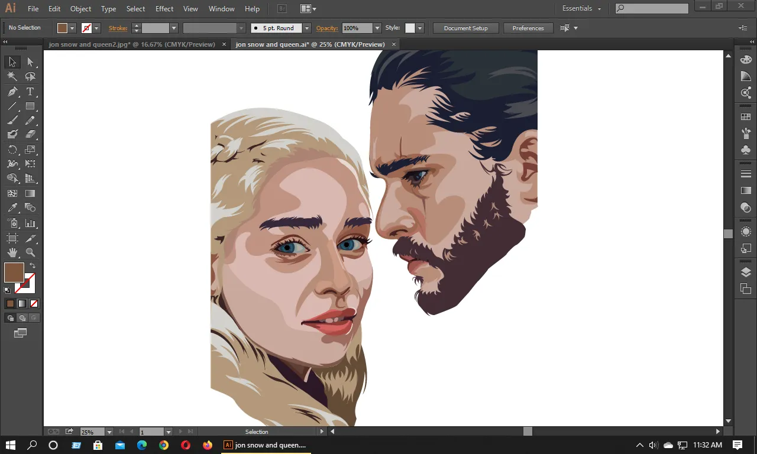The width and height of the screenshot is (757, 454).
Task: Change Screen Mode button
Action: pos(21,333)
